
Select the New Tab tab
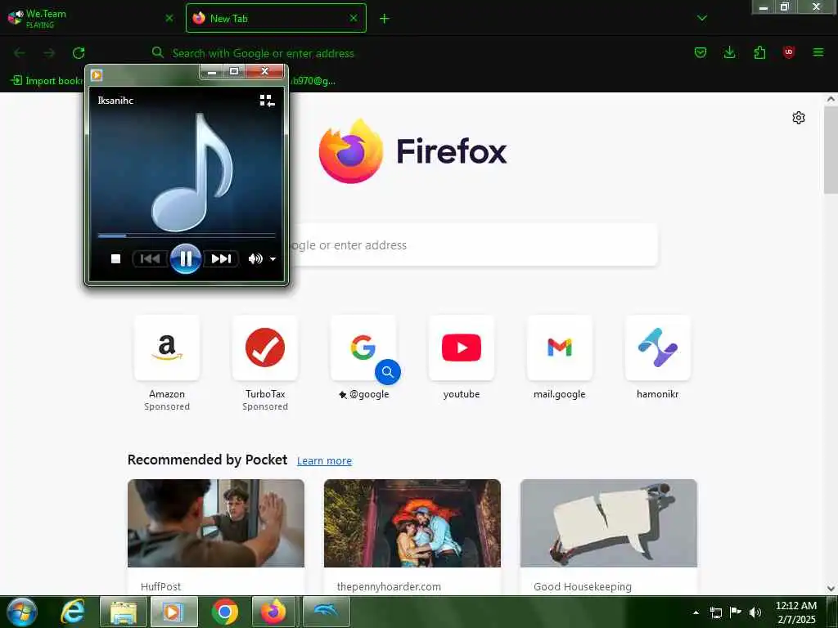coord(276,18)
